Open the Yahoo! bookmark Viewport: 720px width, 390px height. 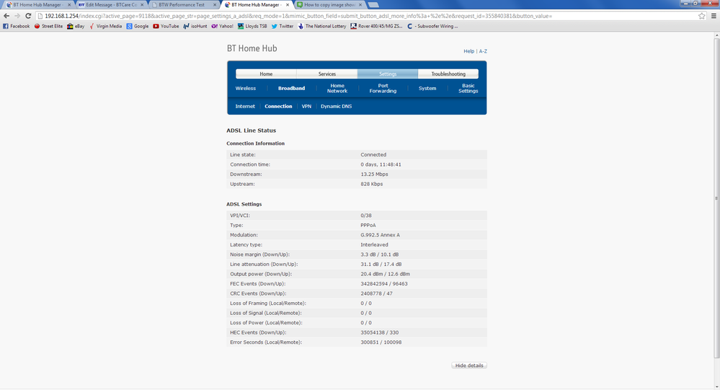click(x=222, y=26)
